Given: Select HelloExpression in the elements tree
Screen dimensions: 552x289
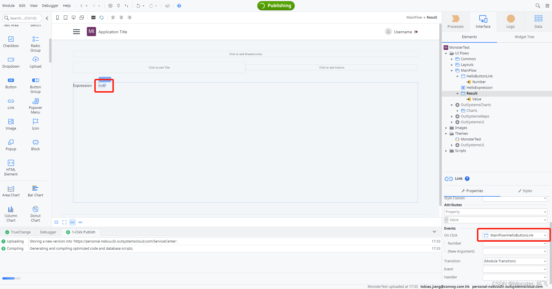Looking at the screenshot, I should [x=479, y=88].
